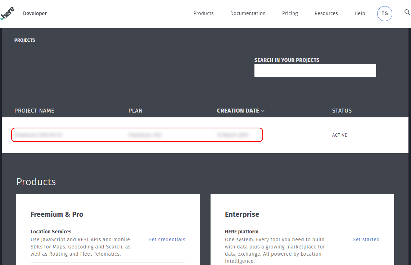Image resolution: width=411 pixels, height=265 pixels.
Task: Sort projects by Plan column header
Action: click(135, 111)
